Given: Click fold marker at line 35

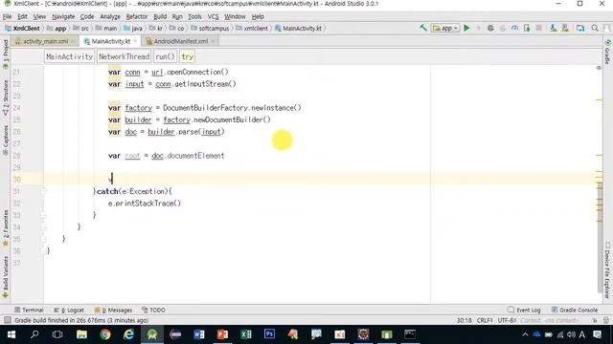Looking at the screenshot, I should click(x=43, y=239).
